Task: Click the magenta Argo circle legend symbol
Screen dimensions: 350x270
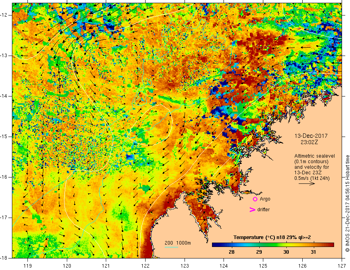Action: coord(255,199)
